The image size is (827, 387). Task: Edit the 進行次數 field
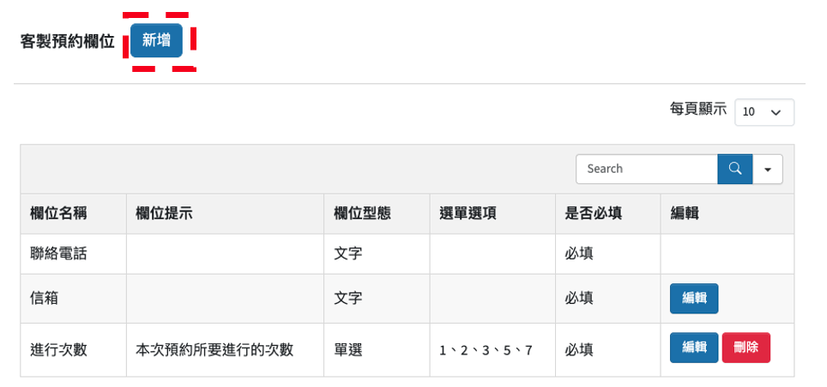[x=693, y=348]
